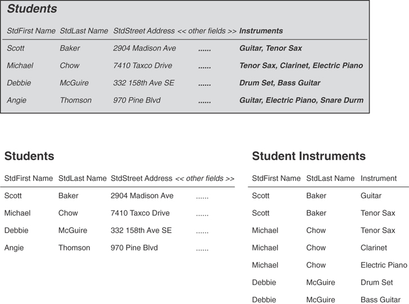Viewport: 409px width, 304px height.
Task: Click '332 158th Ave SE' in gray table
Action: [143, 83]
